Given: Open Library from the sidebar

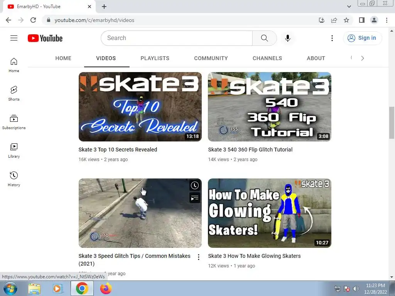Looking at the screenshot, I should pos(14,151).
